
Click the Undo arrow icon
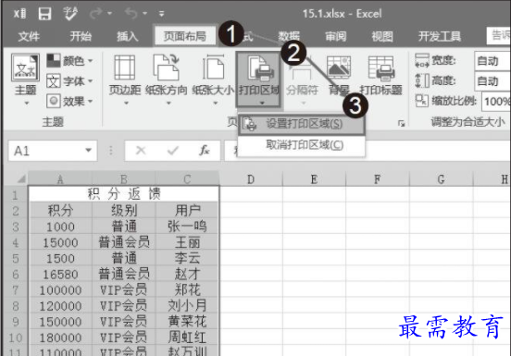(x=131, y=13)
